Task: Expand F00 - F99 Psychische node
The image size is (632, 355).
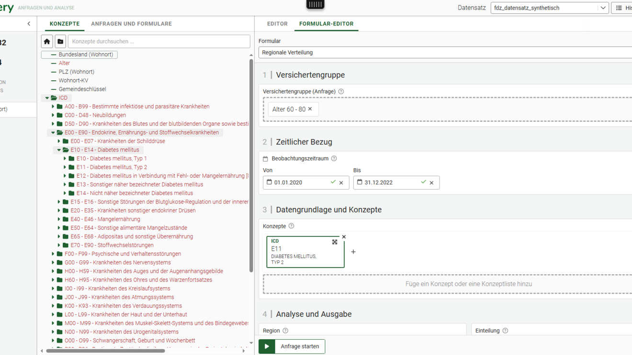Action: click(x=53, y=254)
